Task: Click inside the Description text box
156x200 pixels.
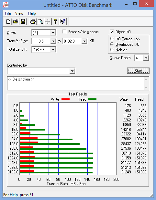Action: coord(76,83)
